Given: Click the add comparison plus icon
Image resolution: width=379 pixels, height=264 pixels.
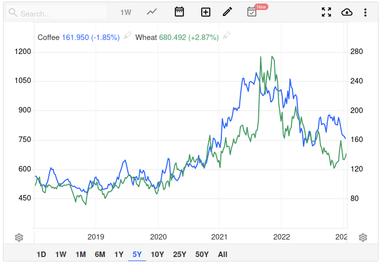Looking at the screenshot, I should [205, 12].
